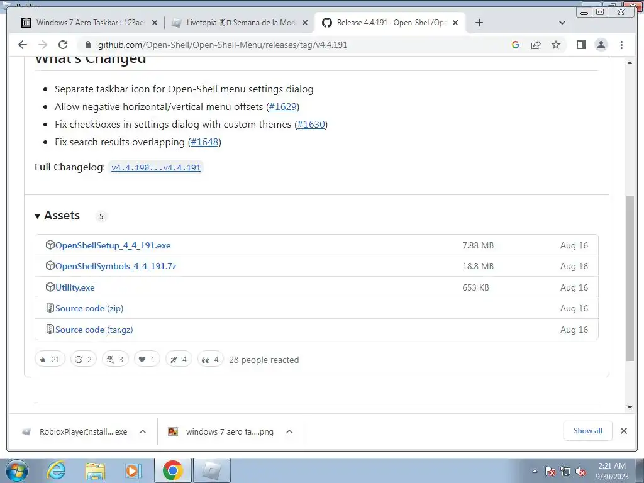644x483 pixels.
Task: Open Chrome's three-dot menu
Action: [x=621, y=45]
